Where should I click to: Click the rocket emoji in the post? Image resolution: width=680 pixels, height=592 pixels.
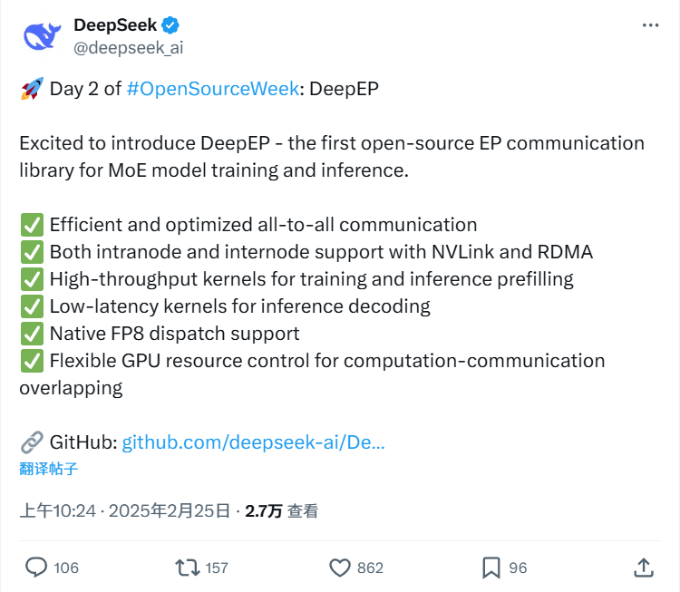coord(31,89)
